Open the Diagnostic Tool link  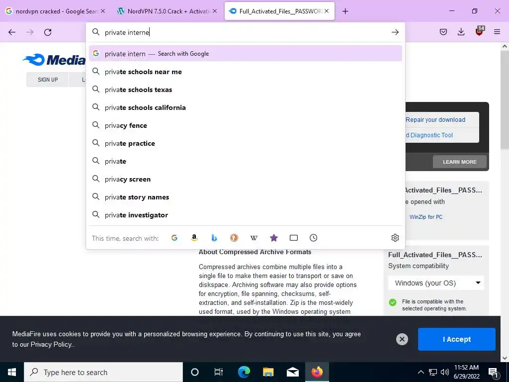429,135
